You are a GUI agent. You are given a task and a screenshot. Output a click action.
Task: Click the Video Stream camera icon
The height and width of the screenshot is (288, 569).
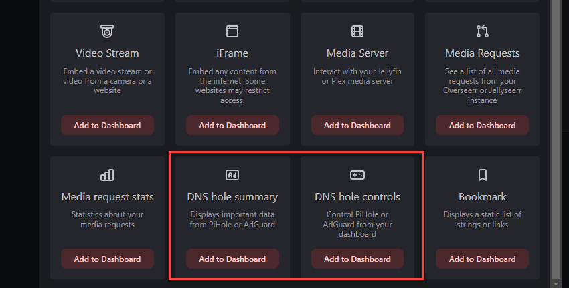[107, 31]
